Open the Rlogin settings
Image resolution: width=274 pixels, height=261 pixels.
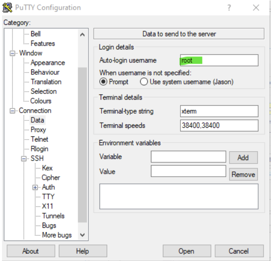(39, 149)
